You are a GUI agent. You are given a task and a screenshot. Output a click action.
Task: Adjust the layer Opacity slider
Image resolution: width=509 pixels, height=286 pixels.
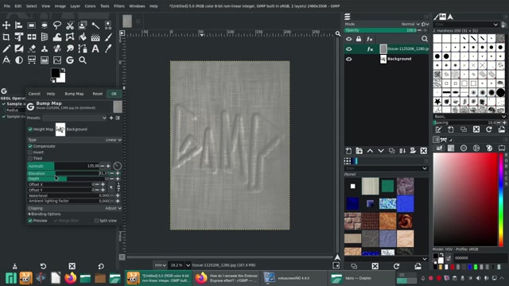click(381, 30)
